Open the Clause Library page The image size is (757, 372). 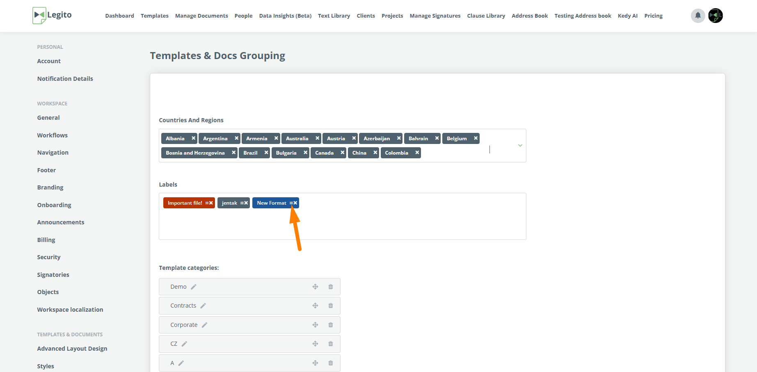click(x=486, y=16)
